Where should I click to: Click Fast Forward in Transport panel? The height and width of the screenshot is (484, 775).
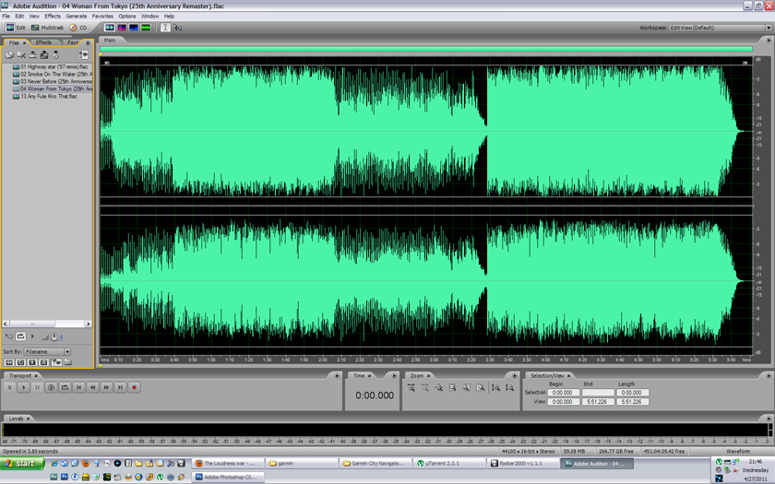106,388
